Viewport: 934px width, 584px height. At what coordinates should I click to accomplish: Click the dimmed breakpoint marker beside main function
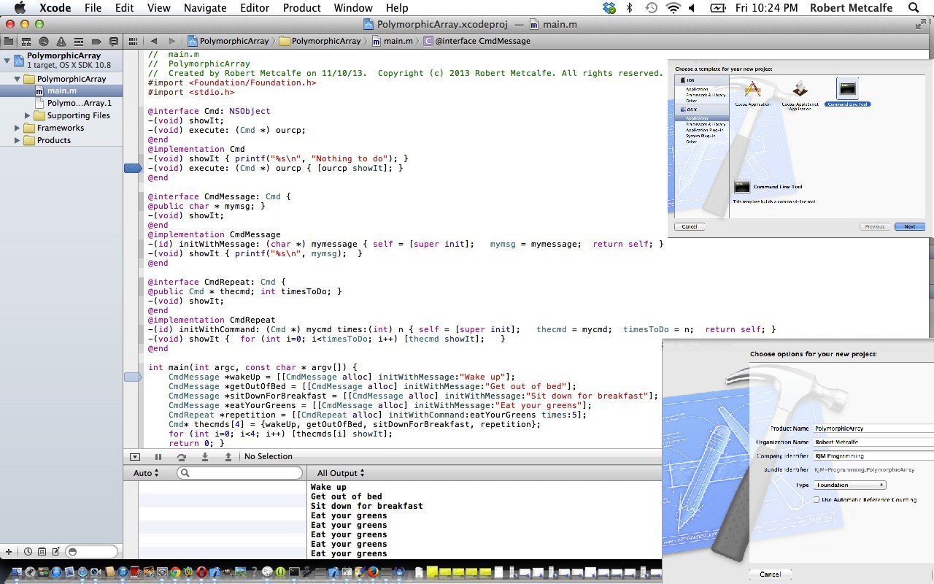(133, 377)
